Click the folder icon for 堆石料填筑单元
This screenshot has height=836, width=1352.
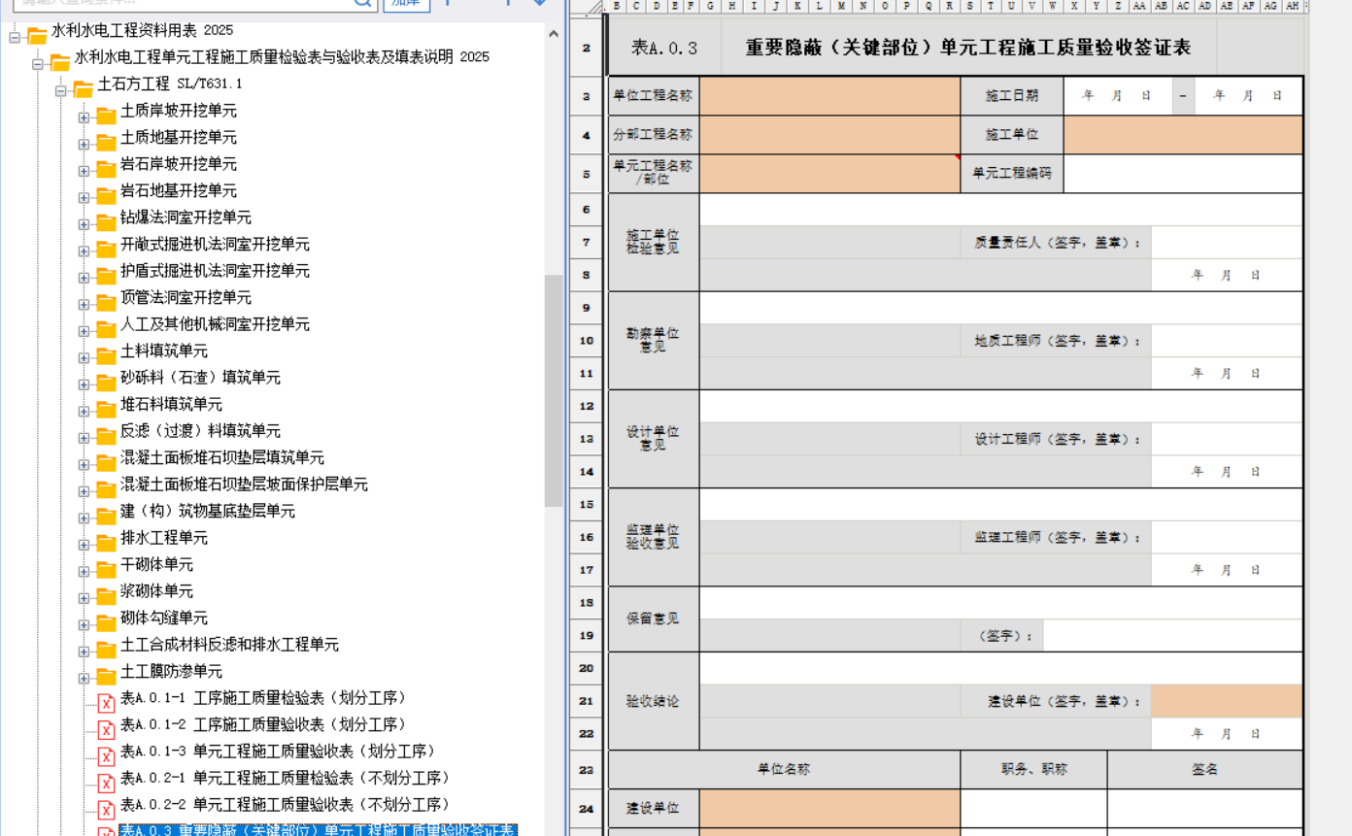(x=106, y=410)
